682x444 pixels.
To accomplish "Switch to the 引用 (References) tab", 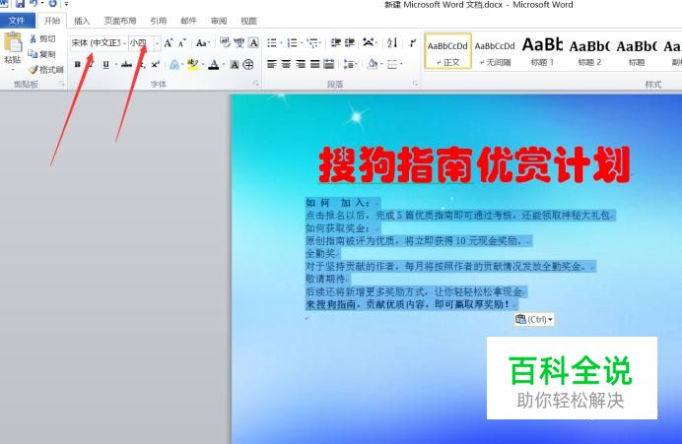I will (x=159, y=21).
